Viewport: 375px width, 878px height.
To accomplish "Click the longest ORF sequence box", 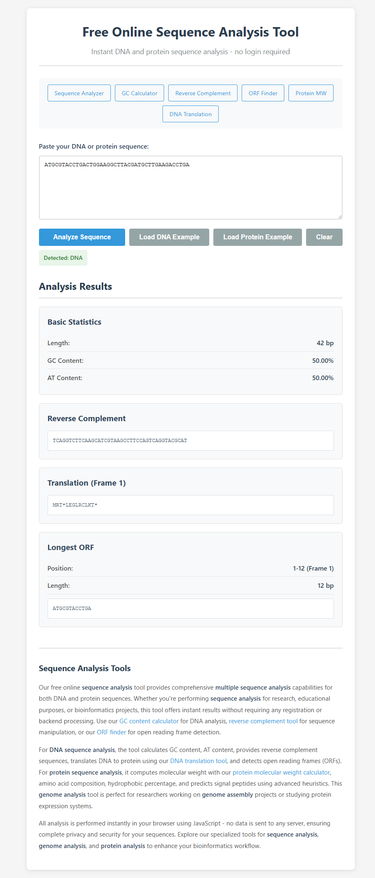I will point(190,608).
